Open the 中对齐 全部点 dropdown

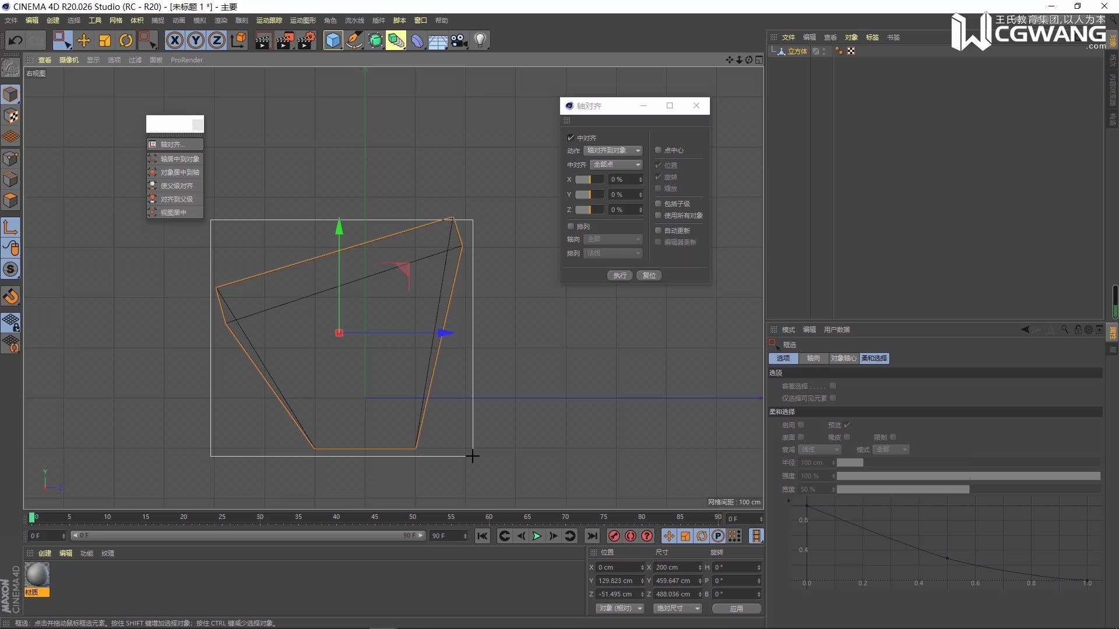click(x=616, y=165)
